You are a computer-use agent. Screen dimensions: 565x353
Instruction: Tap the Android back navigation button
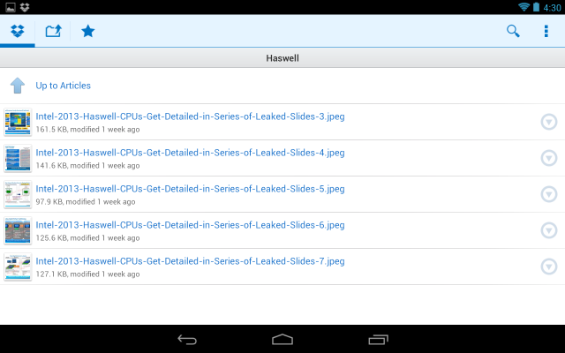pyautogui.click(x=187, y=339)
